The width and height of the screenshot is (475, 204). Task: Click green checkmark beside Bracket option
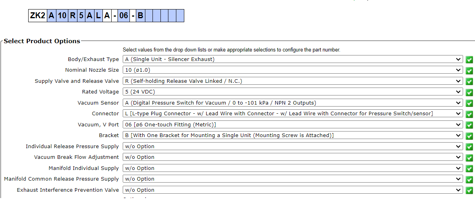click(x=469, y=136)
